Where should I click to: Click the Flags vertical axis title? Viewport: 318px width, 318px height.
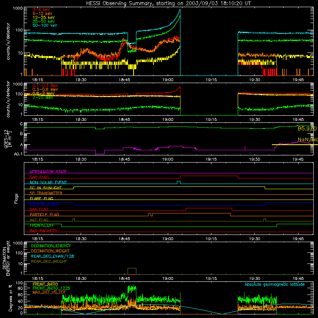pos(16,198)
